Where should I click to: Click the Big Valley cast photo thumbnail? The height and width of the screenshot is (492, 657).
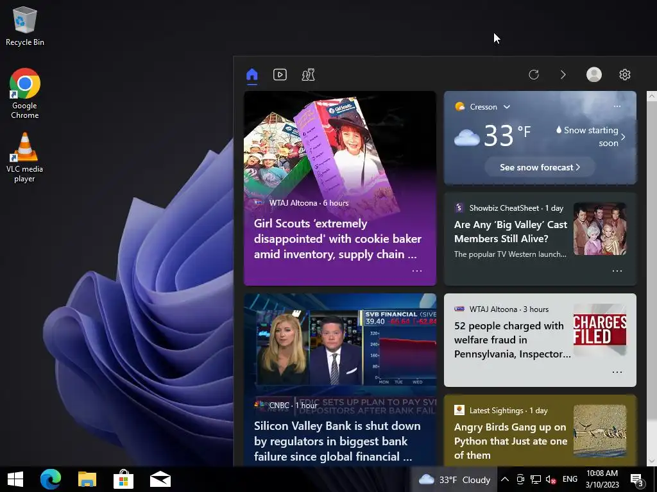coord(600,229)
